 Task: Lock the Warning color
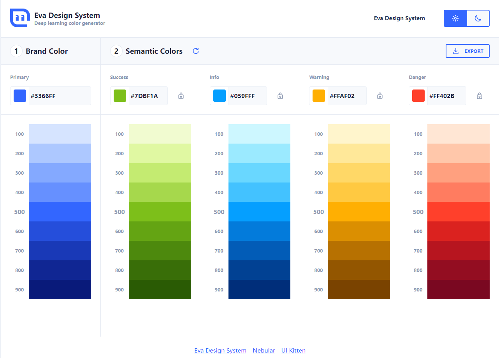point(380,95)
